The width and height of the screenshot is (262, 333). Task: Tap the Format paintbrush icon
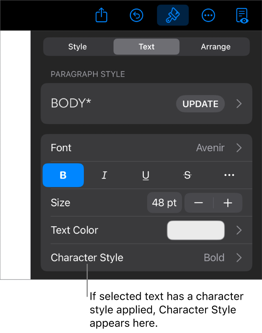tap(173, 15)
